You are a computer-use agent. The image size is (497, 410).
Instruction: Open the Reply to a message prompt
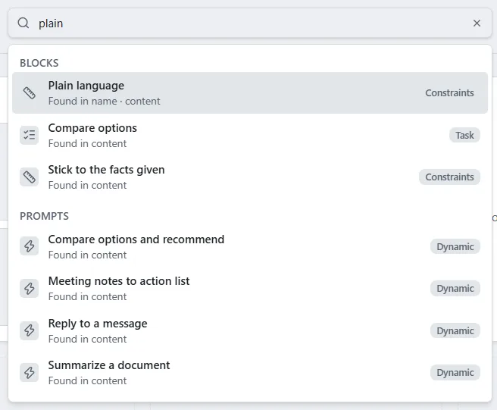pyautogui.click(x=250, y=330)
